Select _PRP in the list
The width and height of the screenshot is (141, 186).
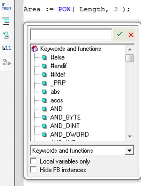click(58, 83)
